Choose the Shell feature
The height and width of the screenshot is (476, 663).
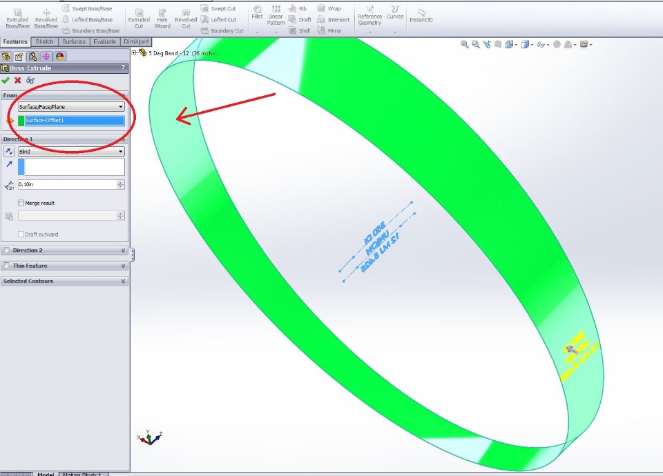click(x=299, y=30)
